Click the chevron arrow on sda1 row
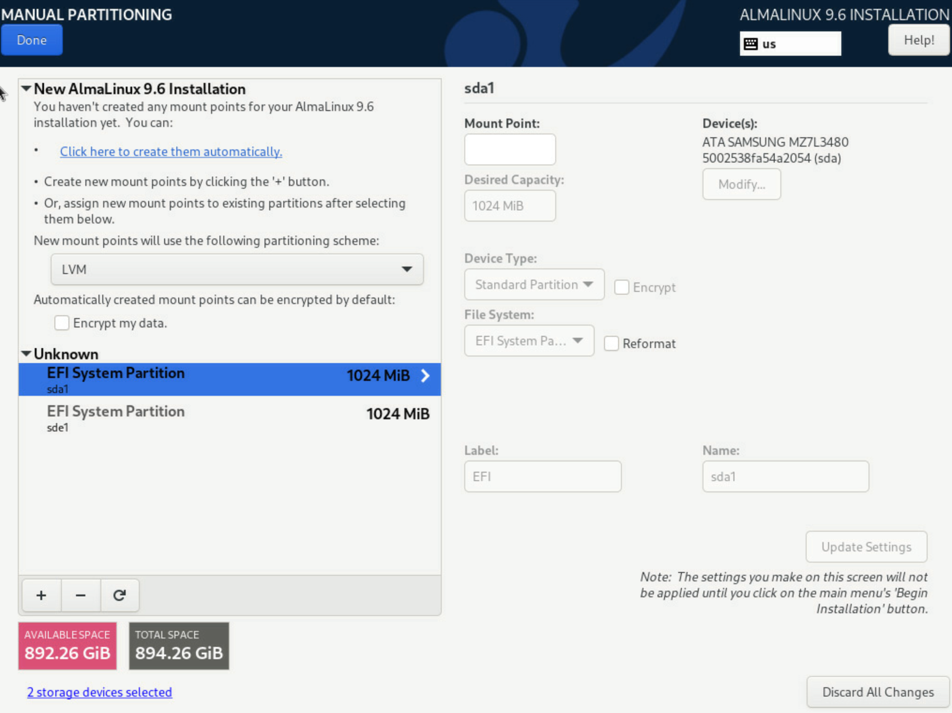Screen dimensions: 952x713 (x=425, y=376)
